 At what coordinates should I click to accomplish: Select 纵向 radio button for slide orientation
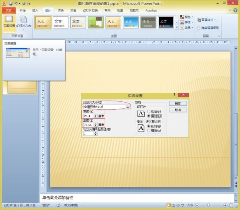[x=149, y=111]
